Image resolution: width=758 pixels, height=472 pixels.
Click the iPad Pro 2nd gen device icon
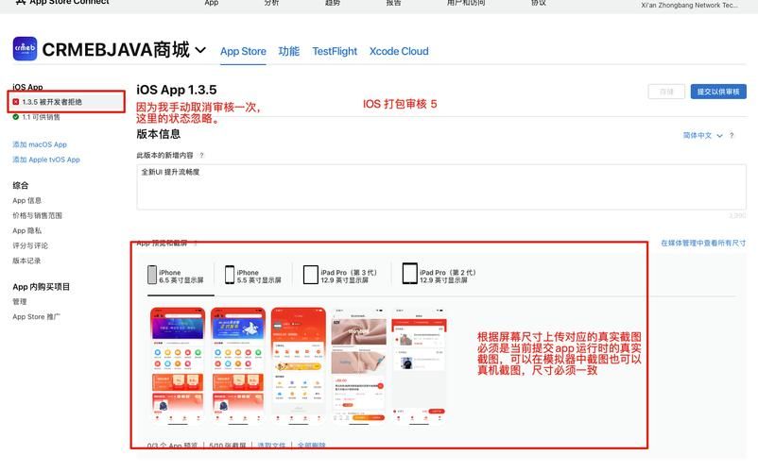[x=409, y=273]
